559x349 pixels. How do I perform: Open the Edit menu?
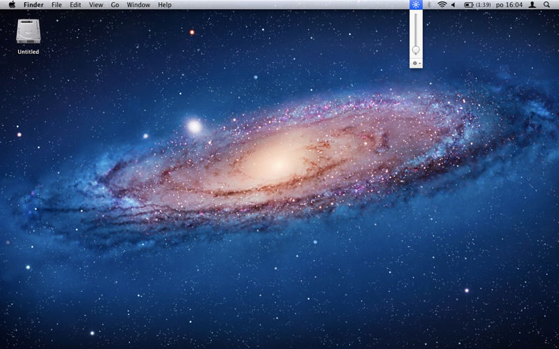pyautogui.click(x=75, y=5)
